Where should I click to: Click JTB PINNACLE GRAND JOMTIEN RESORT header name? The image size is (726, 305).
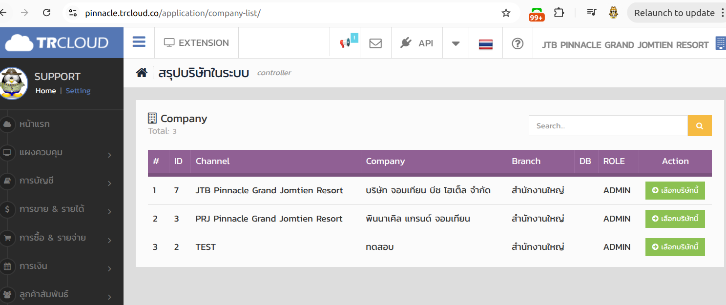(625, 45)
